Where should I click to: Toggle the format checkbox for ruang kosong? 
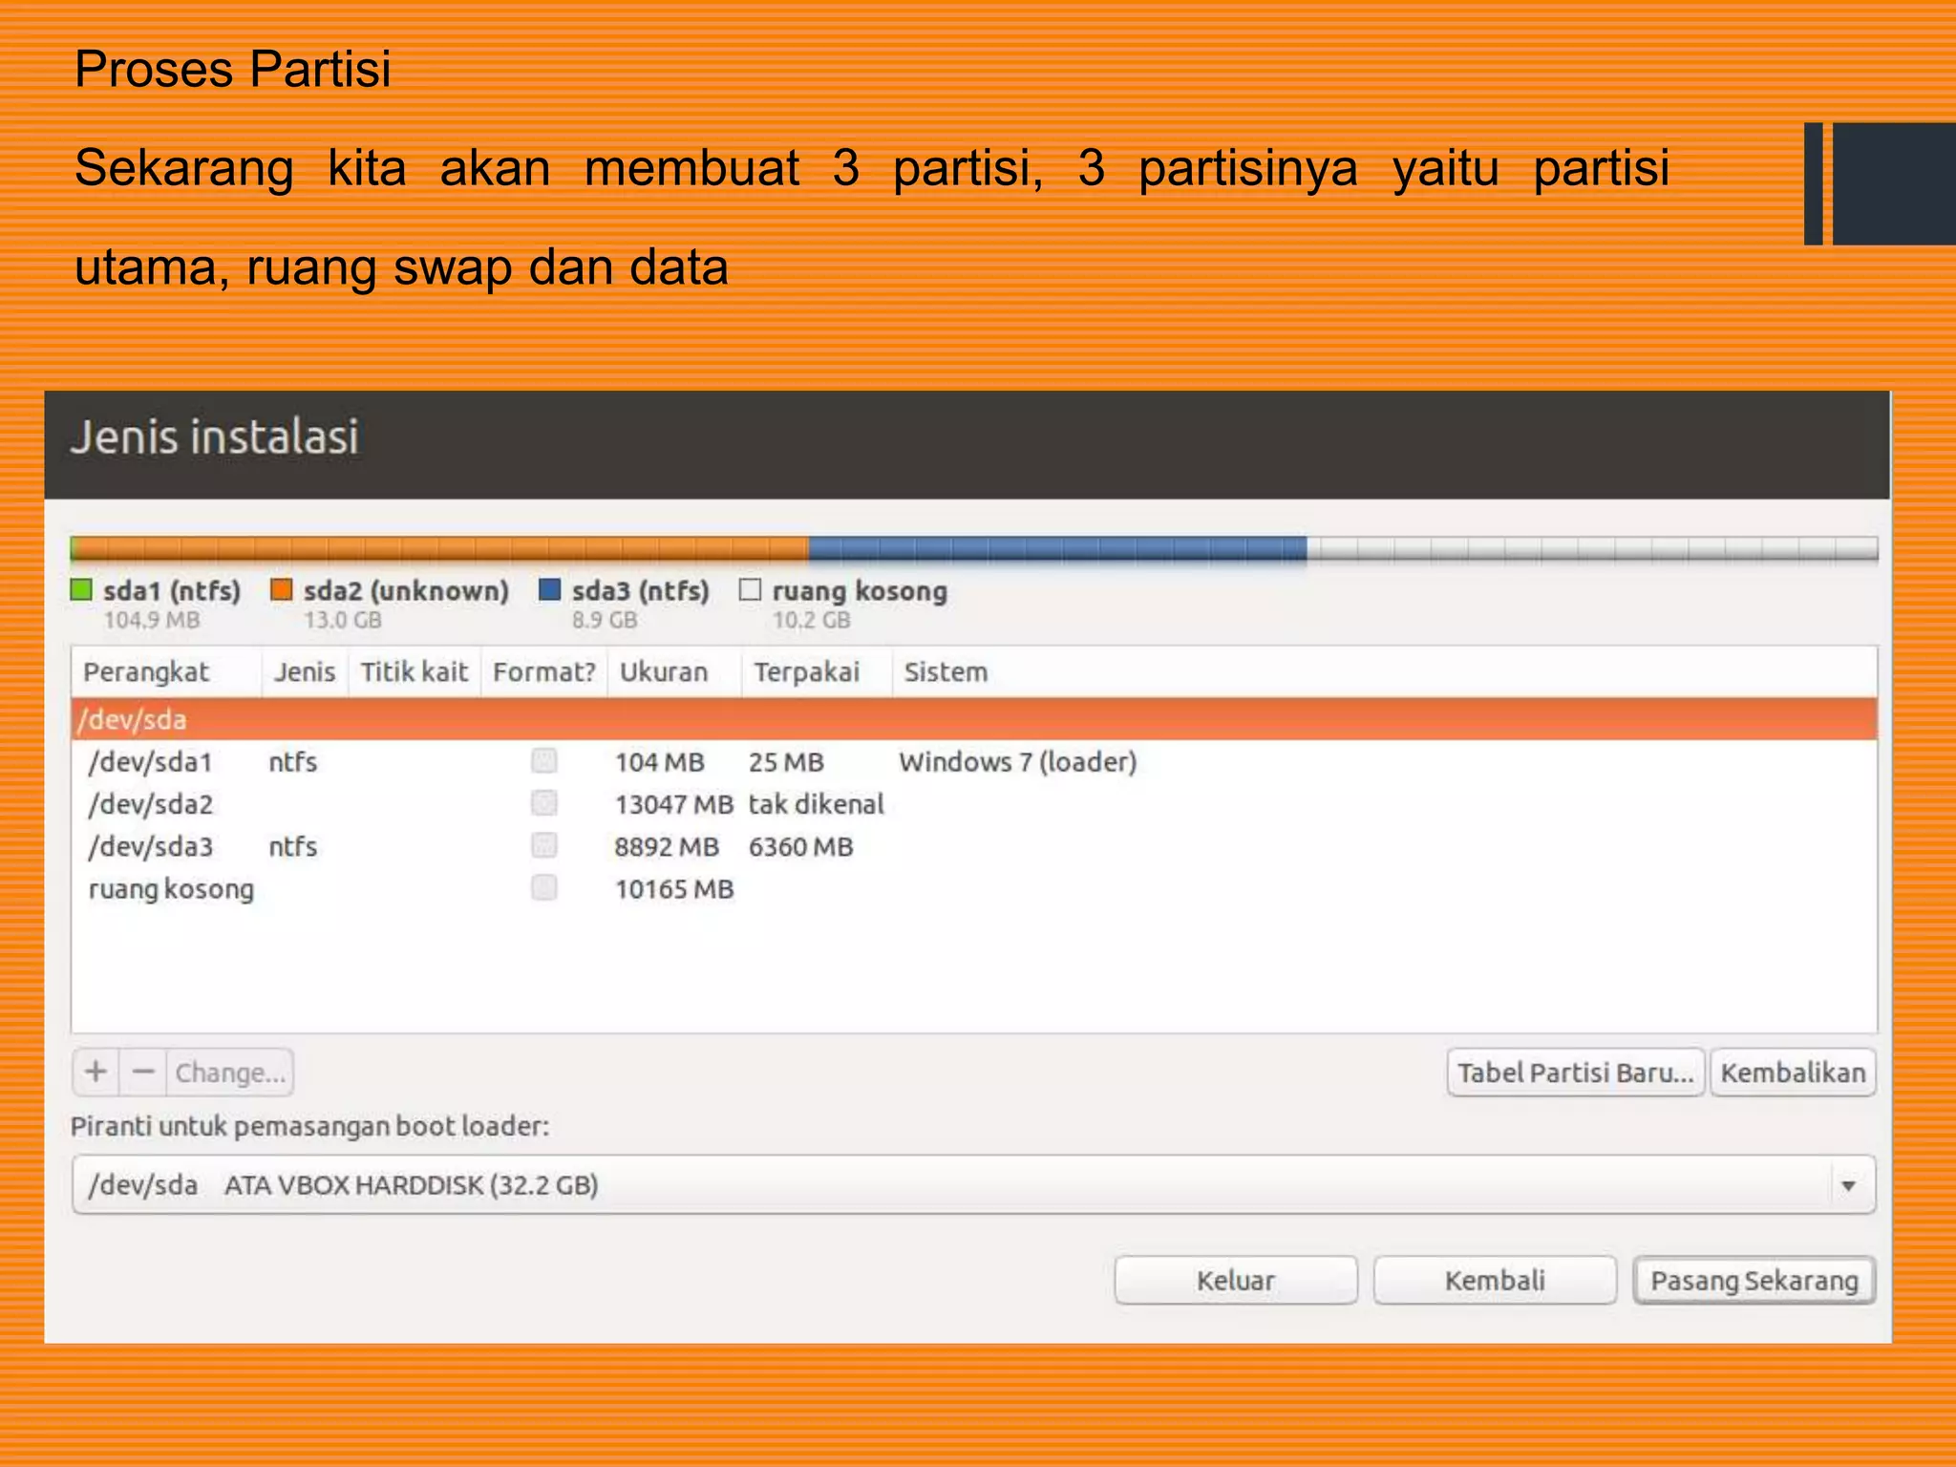tap(544, 888)
